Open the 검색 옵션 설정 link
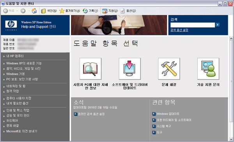The width and height of the screenshot is (234, 142). pos(179,30)
